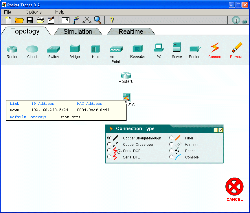Click the IP address 192.168.240.5/24 text
Viewport: 250px width, 213px height.
50,110
